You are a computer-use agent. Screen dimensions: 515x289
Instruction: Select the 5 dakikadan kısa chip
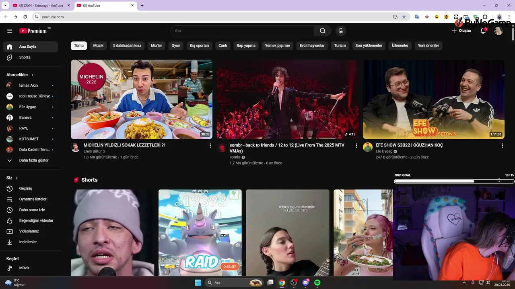[127, 46]
